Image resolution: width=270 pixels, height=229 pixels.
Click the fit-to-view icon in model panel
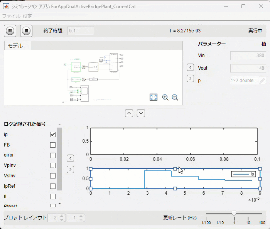tap(154, 97)
